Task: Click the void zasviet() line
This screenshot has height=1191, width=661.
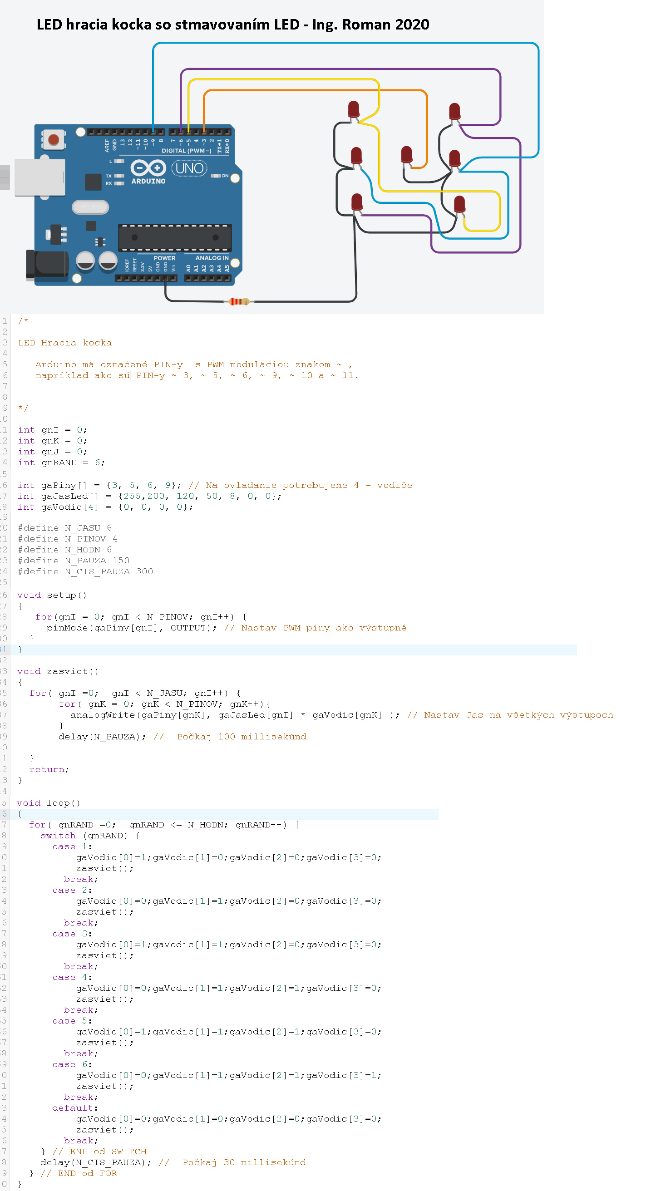Action: pos(58,671)
